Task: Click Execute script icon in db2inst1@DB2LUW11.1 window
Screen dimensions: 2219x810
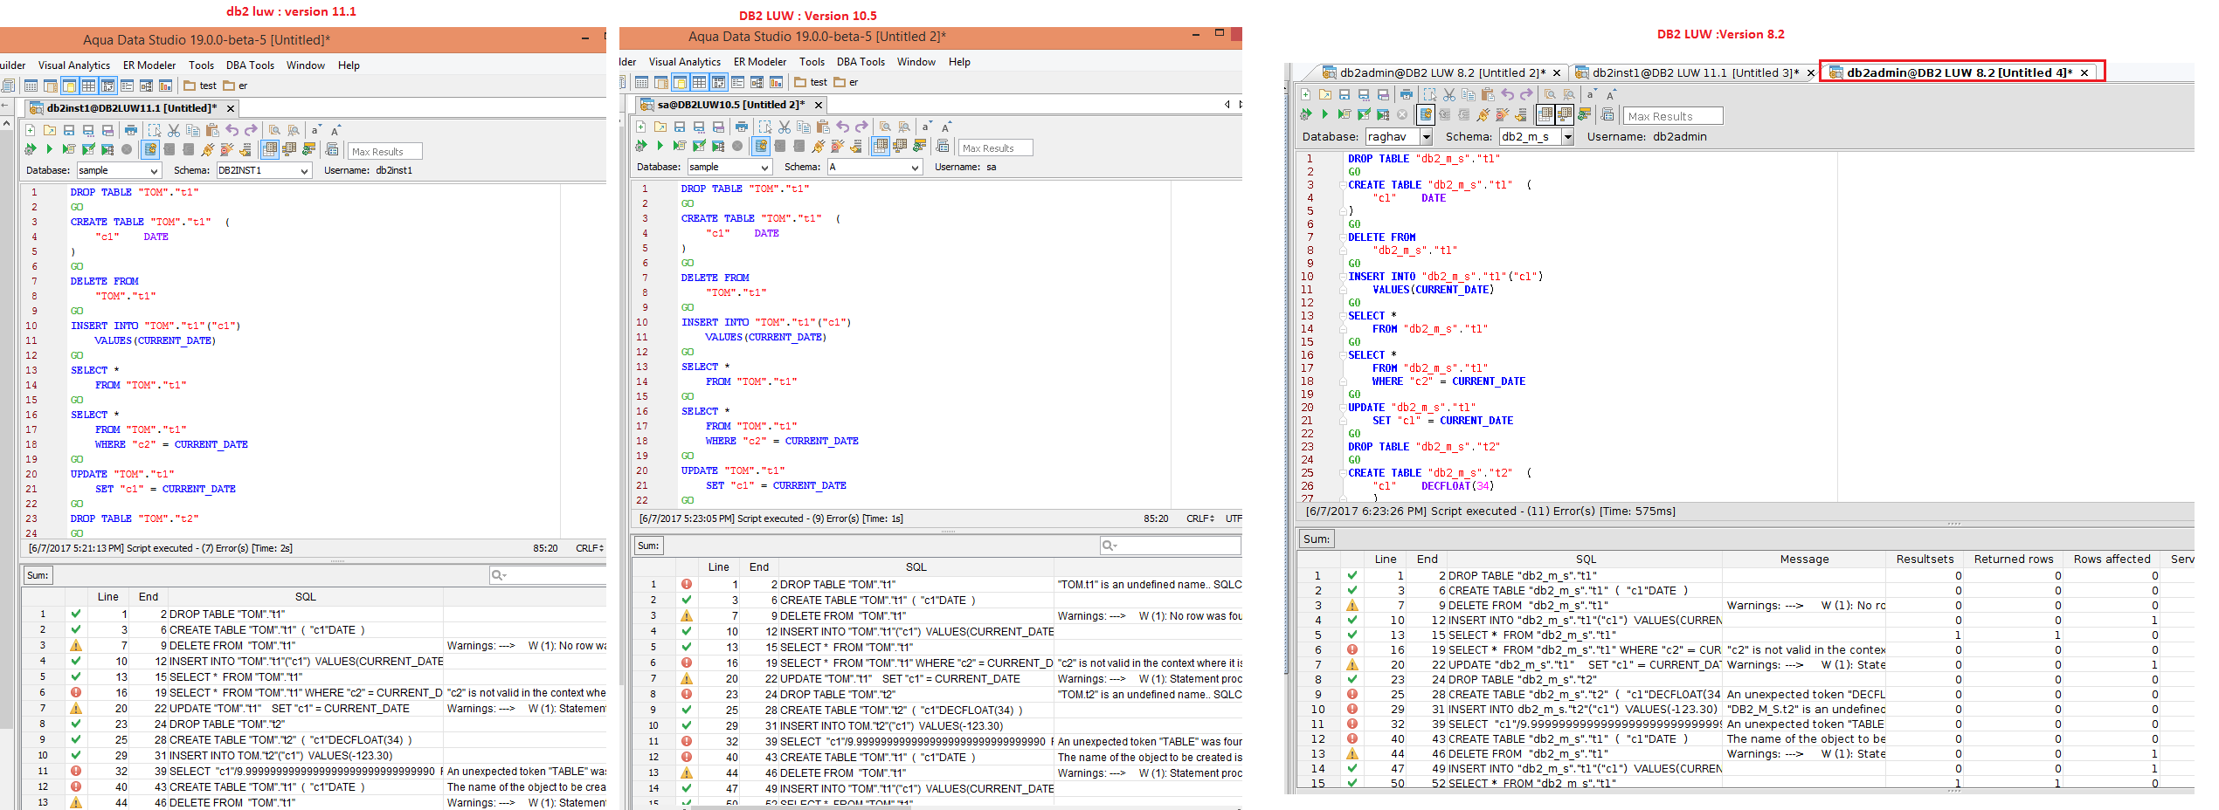Action: point(69,149)
